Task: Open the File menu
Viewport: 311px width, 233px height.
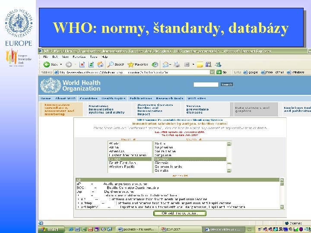Action: click(x=46, y=57)
